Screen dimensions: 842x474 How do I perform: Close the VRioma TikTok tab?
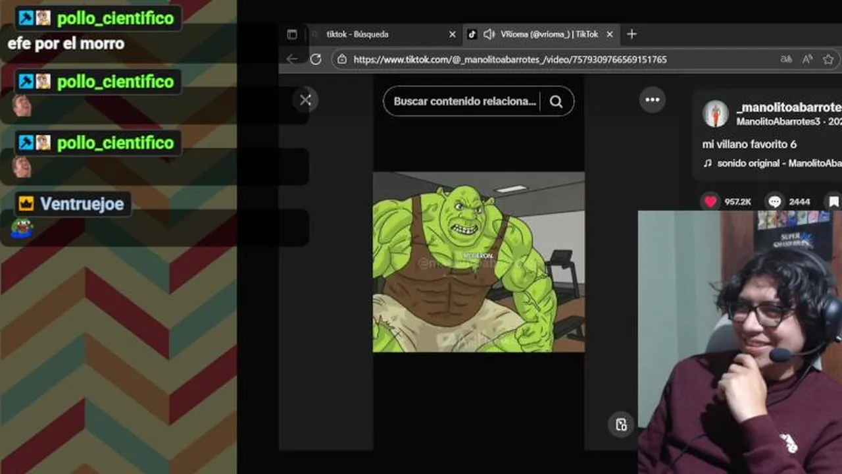coord(610,34)
